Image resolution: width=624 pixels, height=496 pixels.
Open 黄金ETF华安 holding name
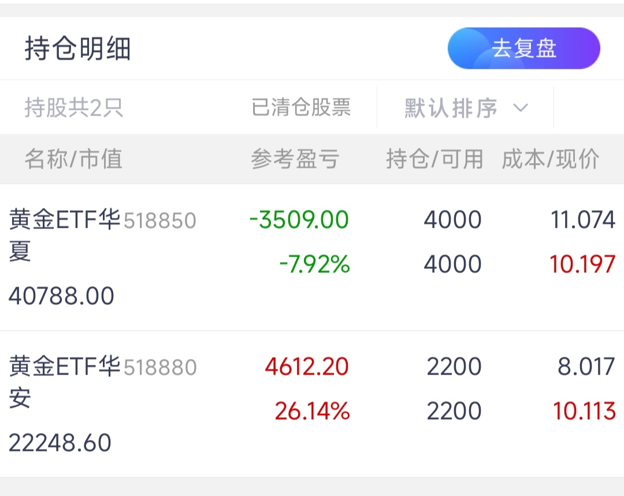tap(64, 367)
